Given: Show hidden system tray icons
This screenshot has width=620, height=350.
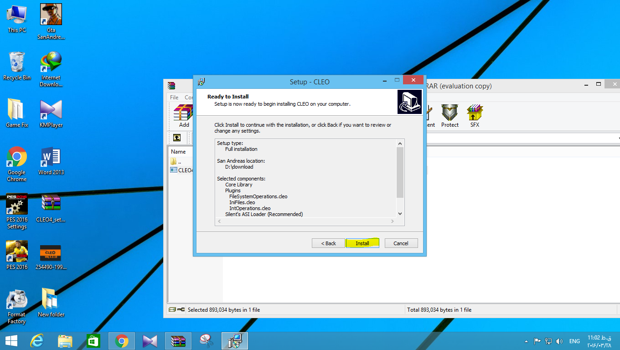Looking at the screenshot, I should click(x=527, y=341).
